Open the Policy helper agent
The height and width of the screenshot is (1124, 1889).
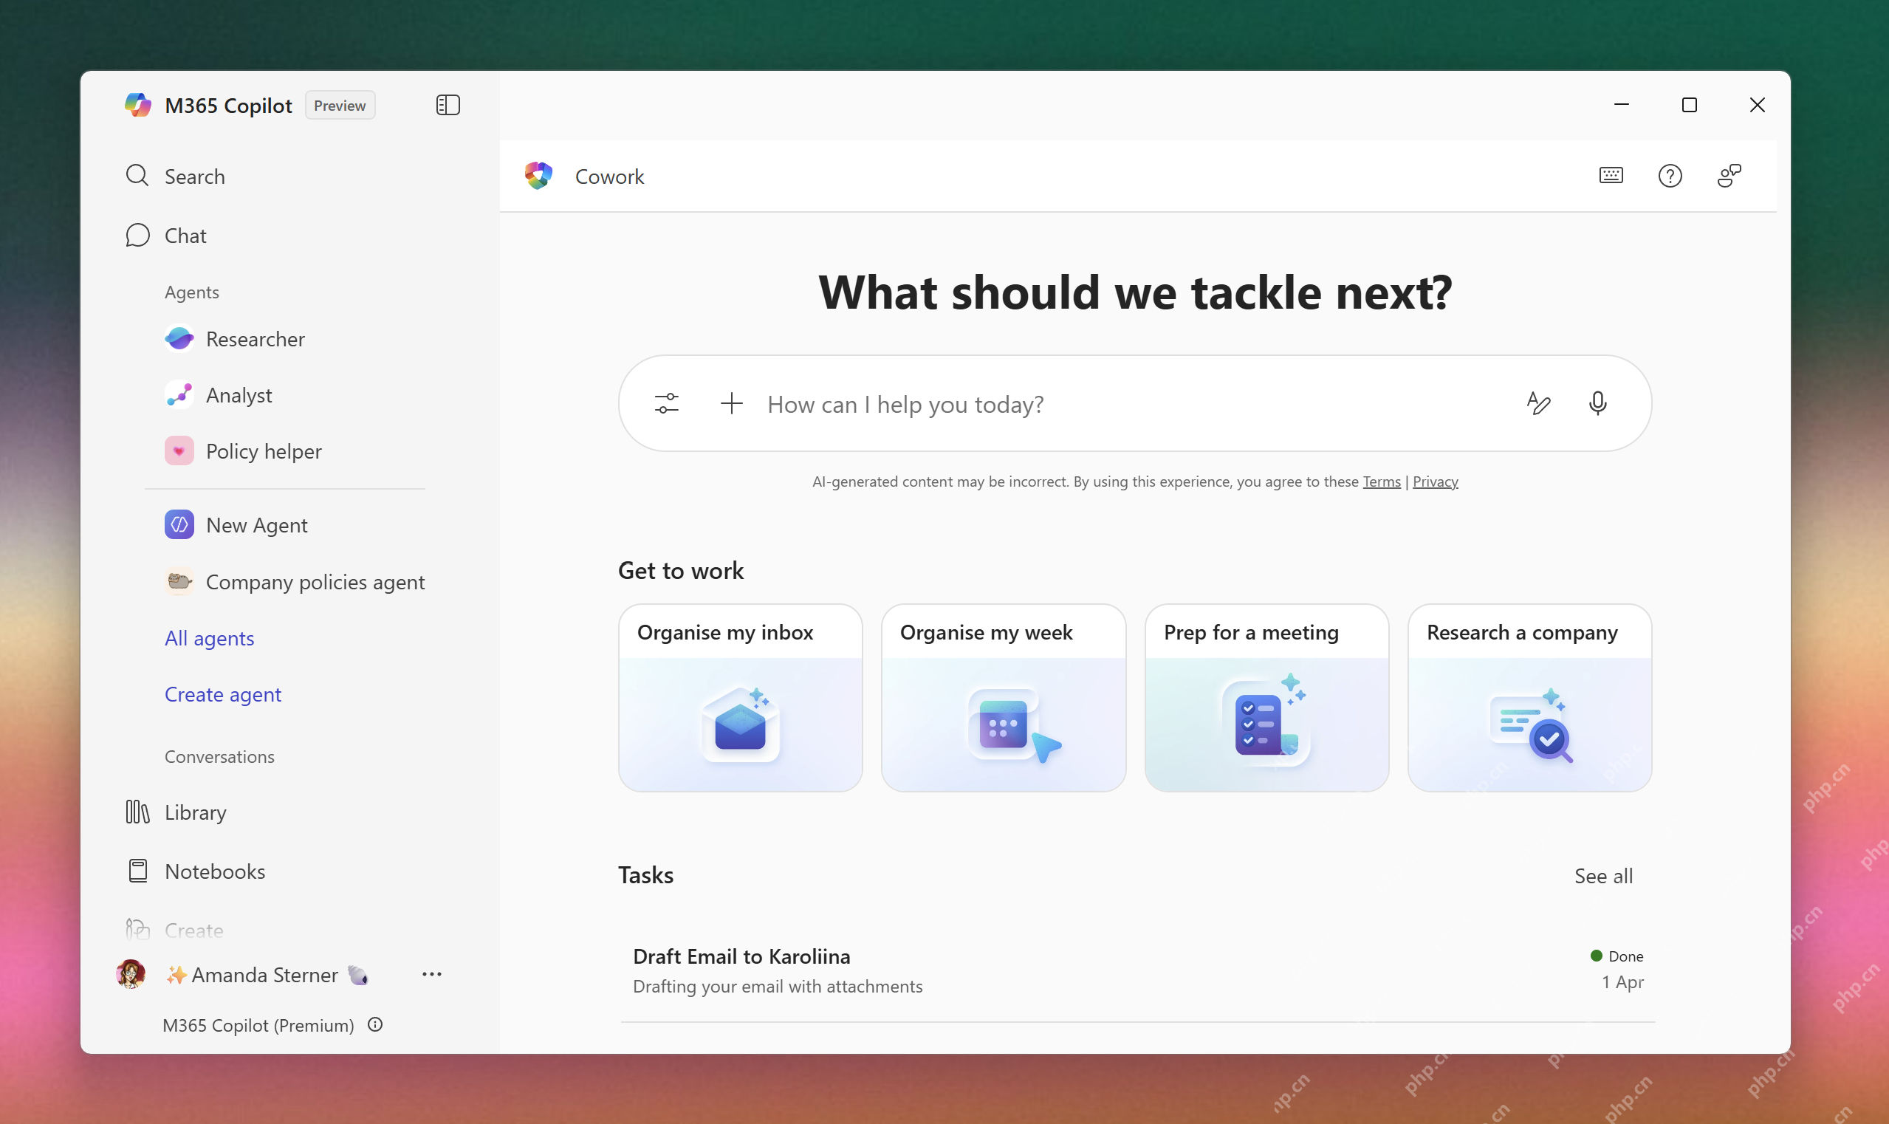(x=243, y=451)
